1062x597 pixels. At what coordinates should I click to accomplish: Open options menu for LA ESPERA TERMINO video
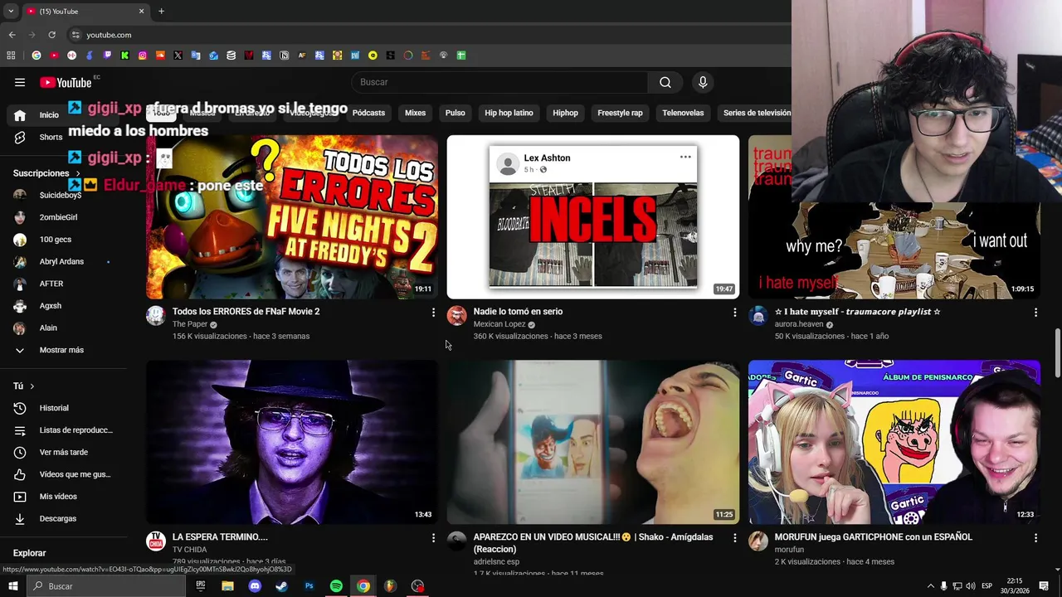(433, 538)
